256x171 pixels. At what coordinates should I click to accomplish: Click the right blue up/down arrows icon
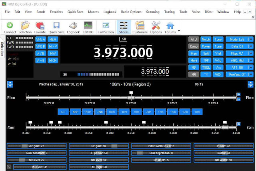[251, 84]
